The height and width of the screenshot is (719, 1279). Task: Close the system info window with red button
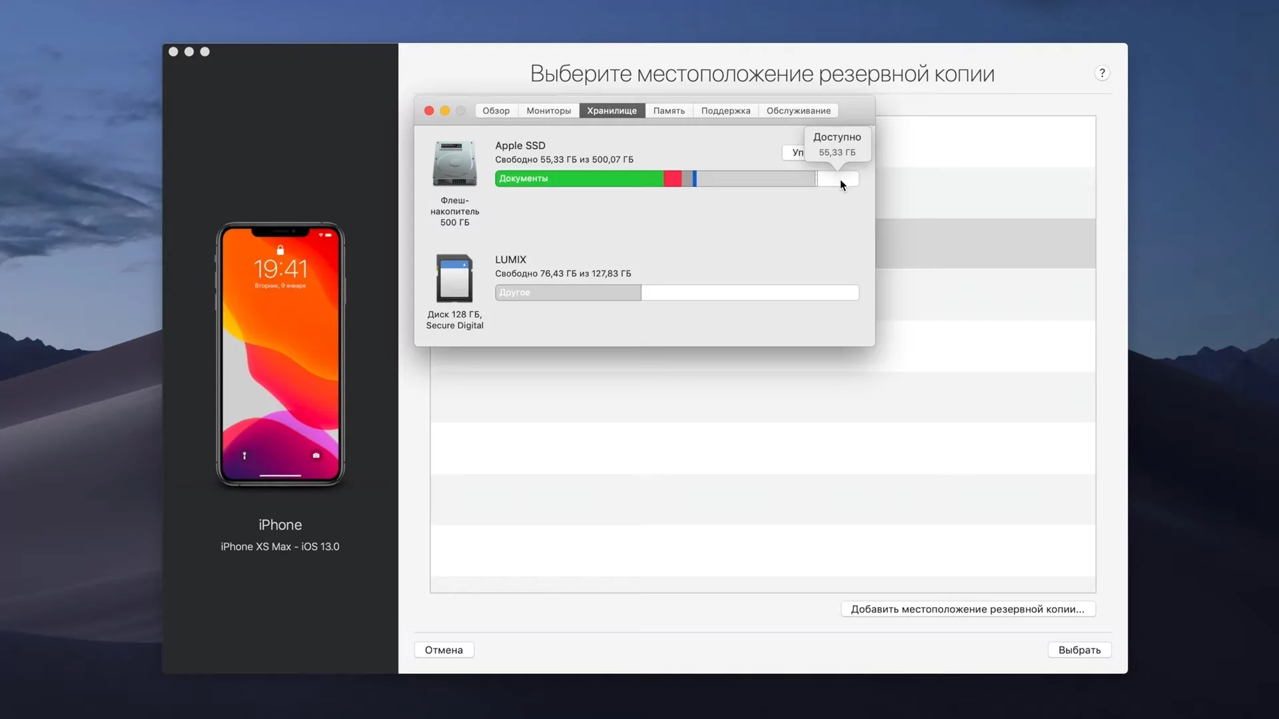[429, 111]
